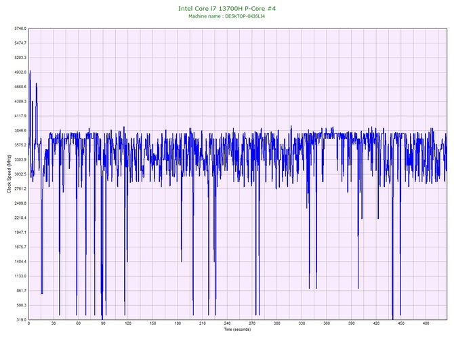
Task: Select the 3303.9 y-axis value
Action: click(x=20, y=159)
